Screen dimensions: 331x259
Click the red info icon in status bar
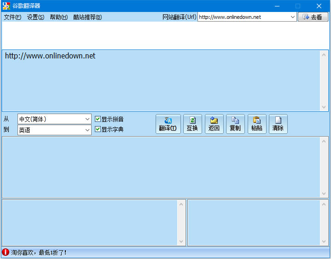[x=6, y=253]
